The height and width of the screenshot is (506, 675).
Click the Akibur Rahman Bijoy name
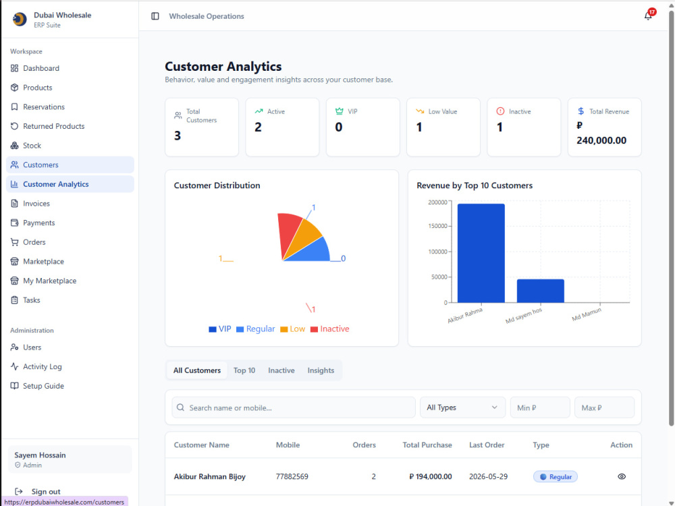[210, 476]
